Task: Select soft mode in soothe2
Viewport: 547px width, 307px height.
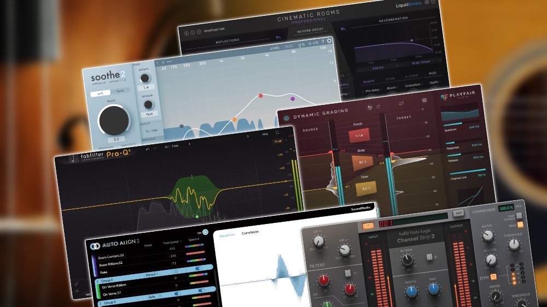Action: (100, 93)
